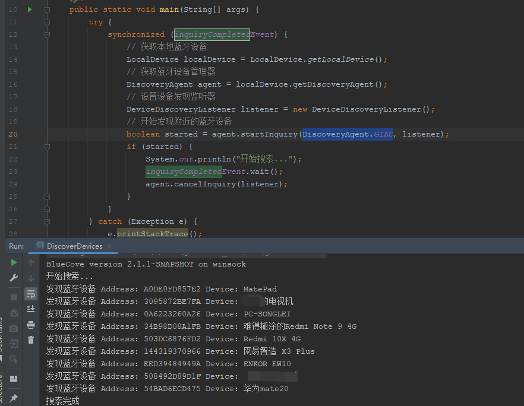Click inquiryCompletedEvent in synchronized statement
Screen dimensions: 524x406
[224, 34]
